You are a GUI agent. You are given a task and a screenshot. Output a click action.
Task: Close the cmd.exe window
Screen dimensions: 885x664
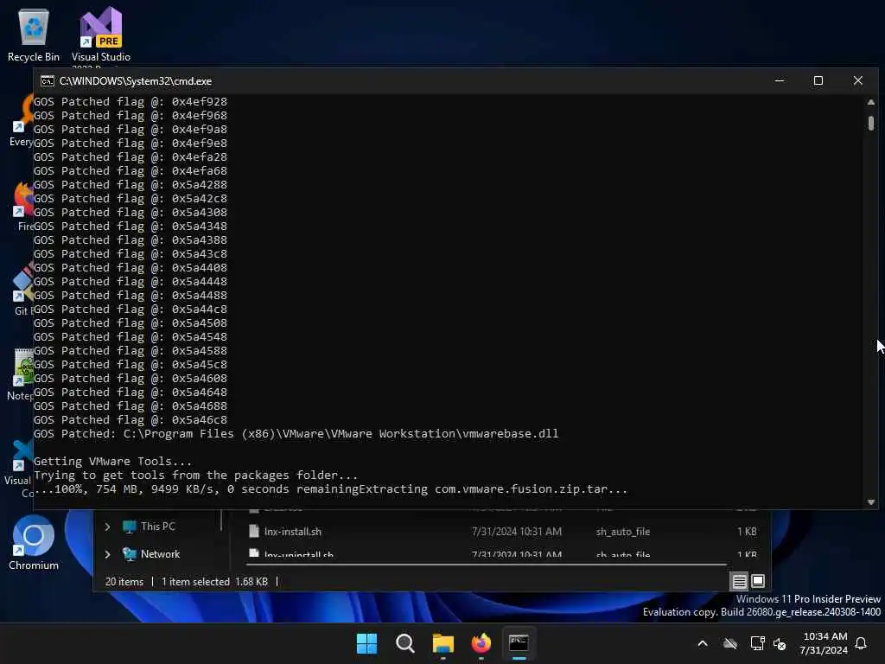pos(858,80)
